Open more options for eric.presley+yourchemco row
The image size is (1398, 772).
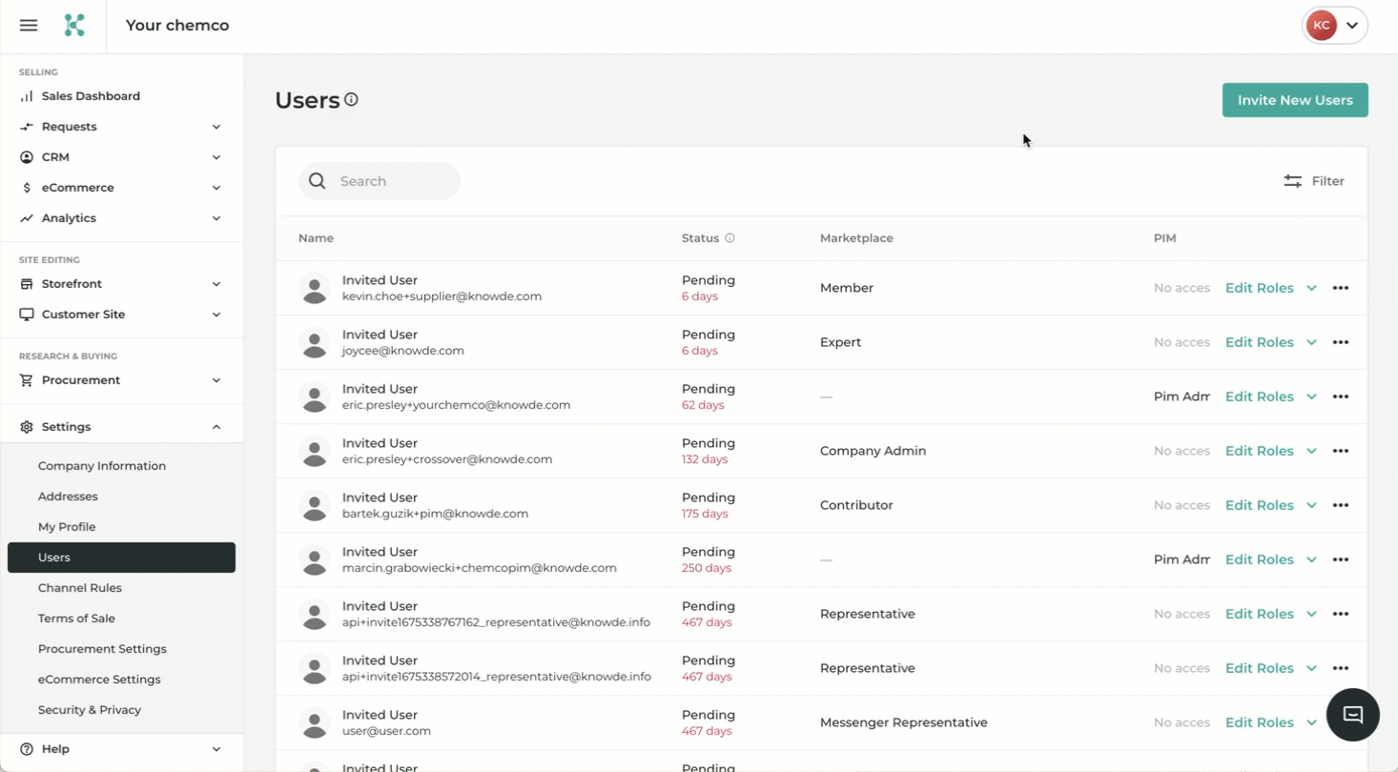tap(1341, 396)
